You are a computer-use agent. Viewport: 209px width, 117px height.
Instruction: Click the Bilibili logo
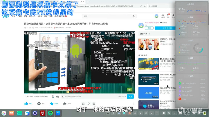pos(6,16)
